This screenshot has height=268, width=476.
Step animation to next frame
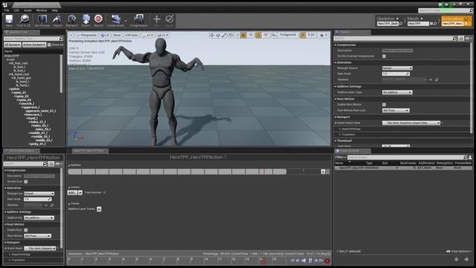click(x=316, y=261)
